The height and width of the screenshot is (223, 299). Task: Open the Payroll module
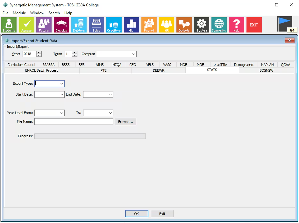click(149, 25)
